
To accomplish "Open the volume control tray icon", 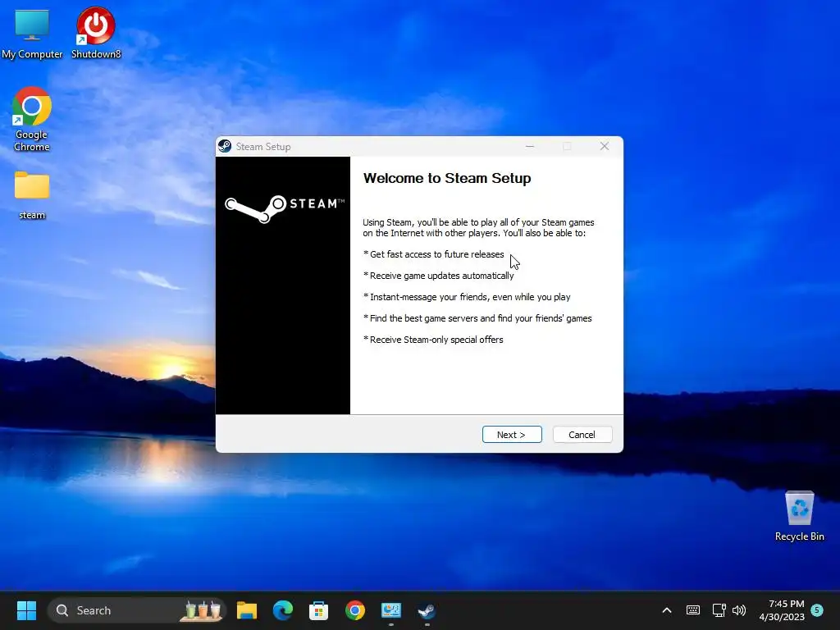I will pyautogui.click(x=739, y=610).
